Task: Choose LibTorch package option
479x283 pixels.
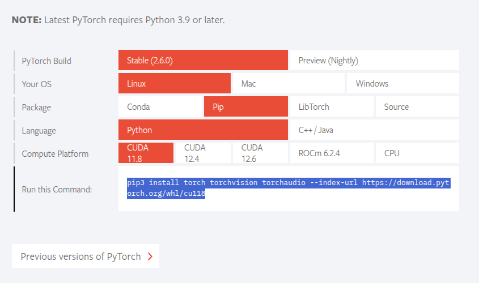Action: pos(332,106)
